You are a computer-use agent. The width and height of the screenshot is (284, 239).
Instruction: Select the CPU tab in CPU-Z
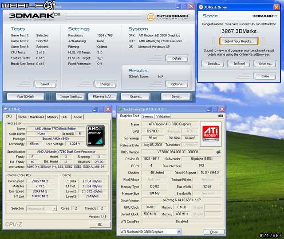point(9,117)
